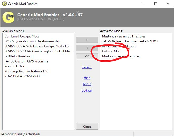
Task: Select F-18 Pilot Kneeboard mod
Action: coord(19,56)
